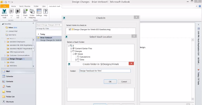
Task: Open Contacts in navigation pane
Action: pyautogui.click(x=18, y=81)
